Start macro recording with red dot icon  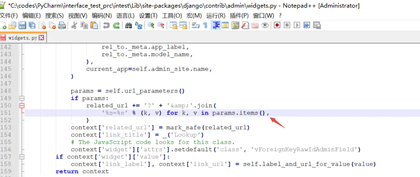(277, 25)
